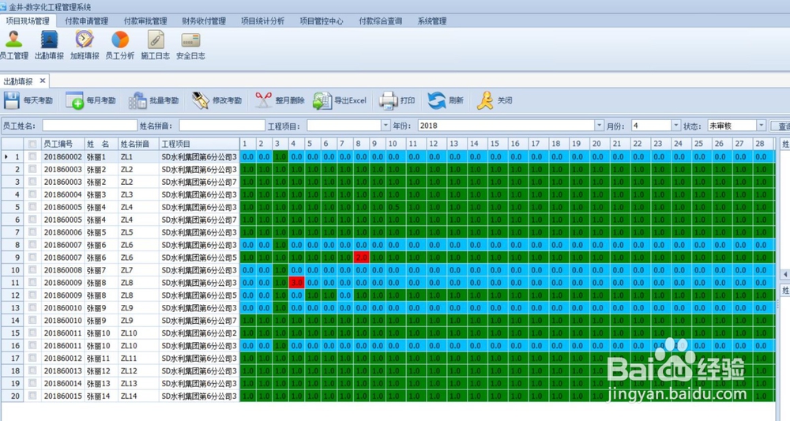Viewport: 790px width, 421px height.
Task: Switch to 付款审批管理 menu tab
Action: [145, 21]
